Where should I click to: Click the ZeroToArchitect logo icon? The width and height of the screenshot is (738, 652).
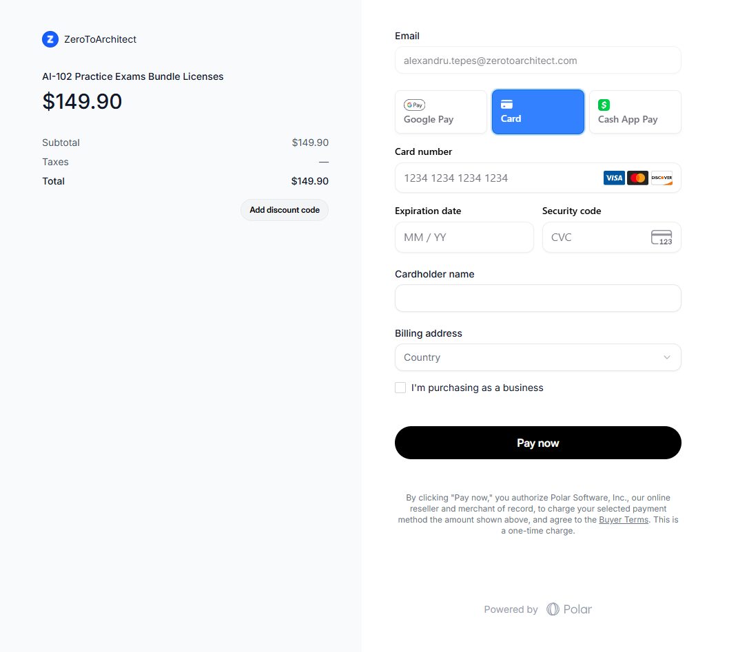[50, 39]
